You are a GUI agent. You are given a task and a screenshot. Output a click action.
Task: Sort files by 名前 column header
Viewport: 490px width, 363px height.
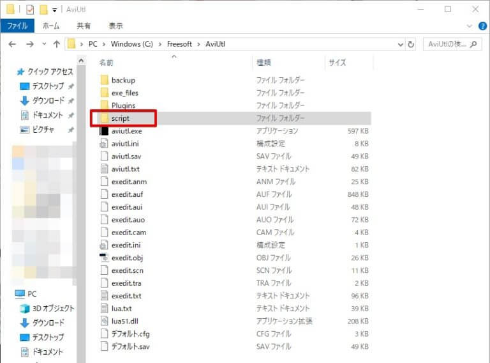(x=107, y=63)
